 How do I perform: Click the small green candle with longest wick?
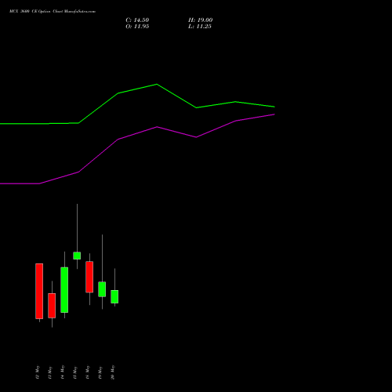pyautogui.click(x=77, y=256)
